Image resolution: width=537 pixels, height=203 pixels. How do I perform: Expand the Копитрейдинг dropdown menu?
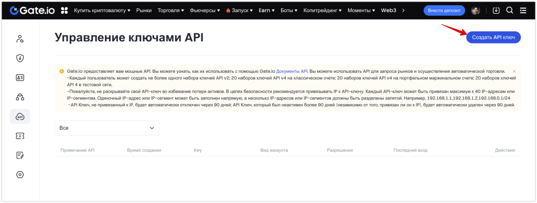coord(323,10)
